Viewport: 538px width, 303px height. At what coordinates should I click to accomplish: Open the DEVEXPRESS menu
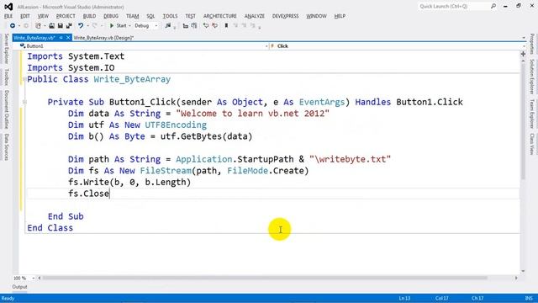pos(285,16)
